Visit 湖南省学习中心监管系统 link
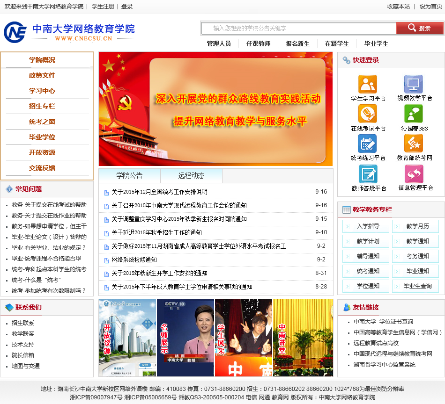The width and height of the screenshot is (445, 404). (x=385, y=365)
